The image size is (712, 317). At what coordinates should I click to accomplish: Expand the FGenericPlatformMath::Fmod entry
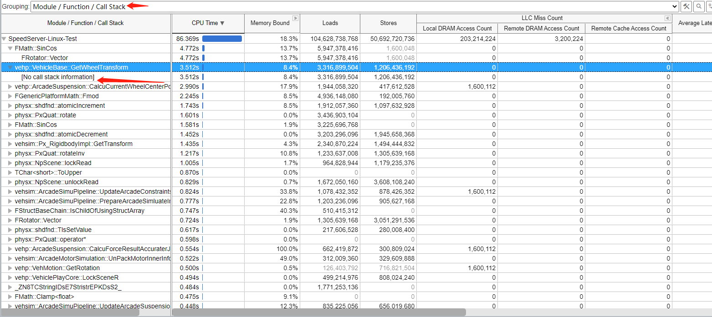click(x=10, y=96)
